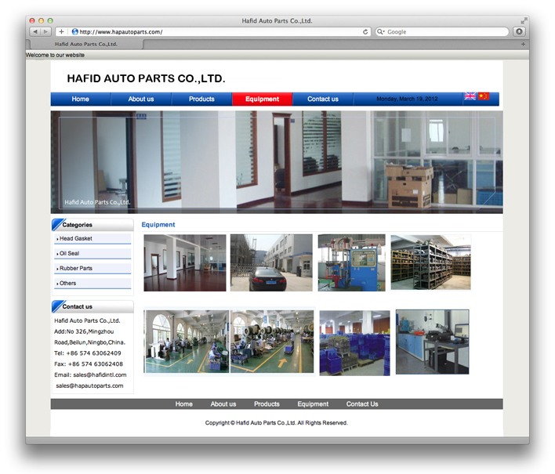
Task: Click the HAFID AUTO PARTS CO.,LTD. site title
Action: [x=146, y=78]
